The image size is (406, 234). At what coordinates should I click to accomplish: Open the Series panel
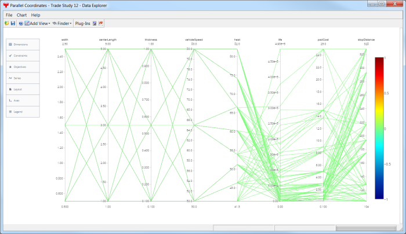point(23,78)
